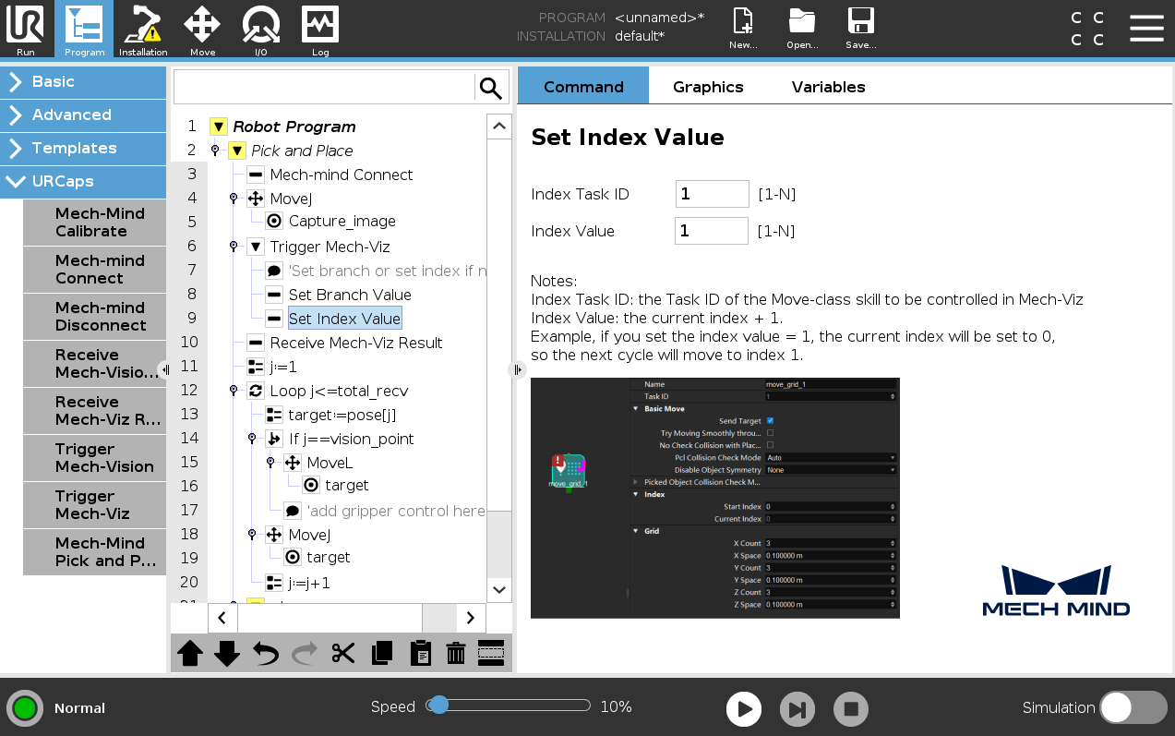The height and width of the screenshot is (736, 1175).
Task: Collapse the URCaps section
Action: tap(83, 181)
